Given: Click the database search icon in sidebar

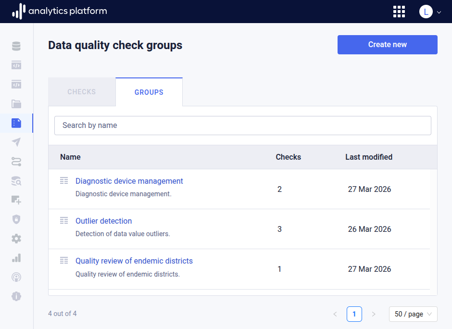Looking at the screenshot, I should click(16, 181).
